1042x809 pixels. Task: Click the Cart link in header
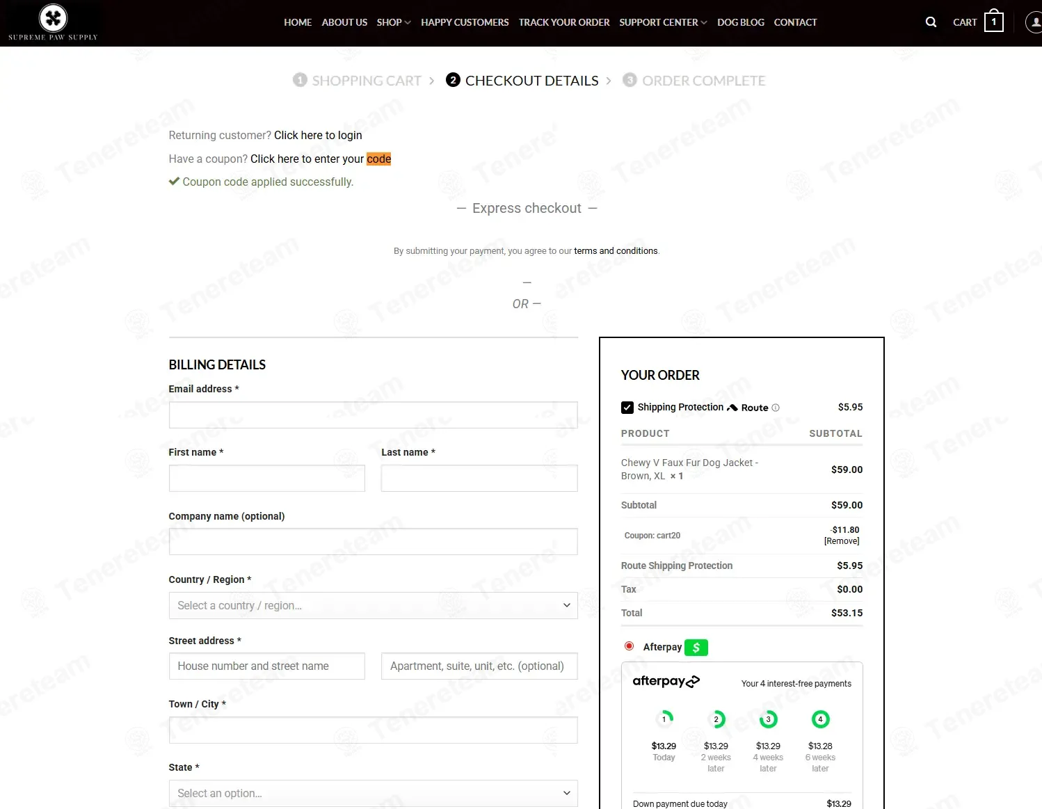pyautogui.click(x=965, y=22)
